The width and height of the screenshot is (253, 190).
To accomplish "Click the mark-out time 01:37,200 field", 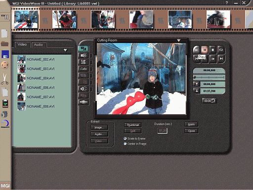I will point(212,91).
